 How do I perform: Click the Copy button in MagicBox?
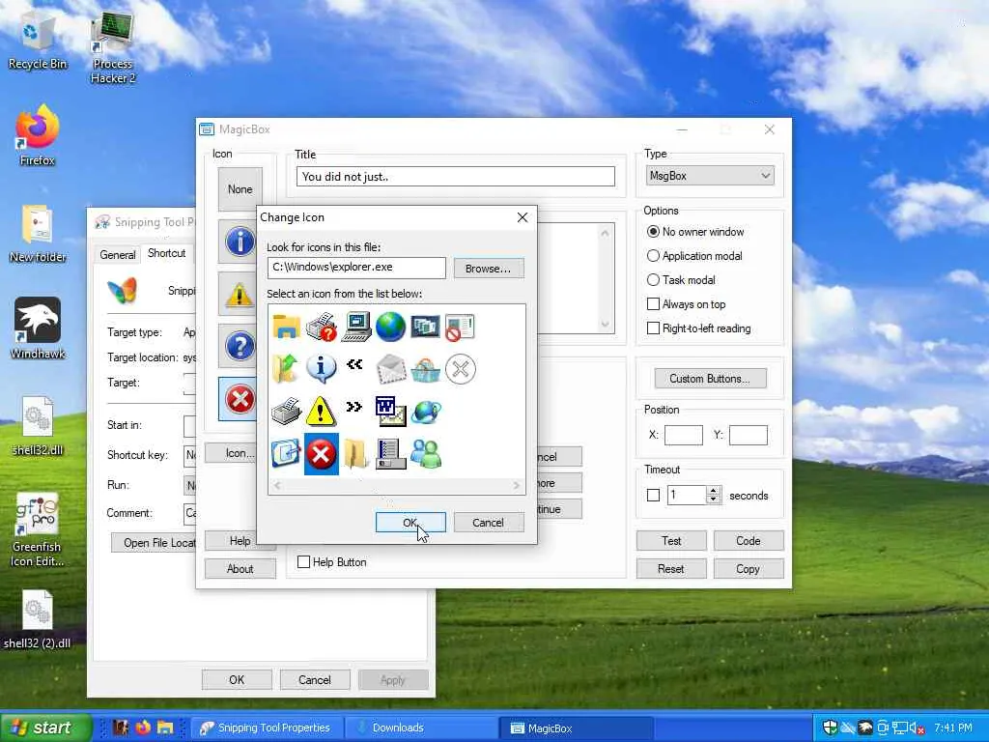[x=749, y=569]
